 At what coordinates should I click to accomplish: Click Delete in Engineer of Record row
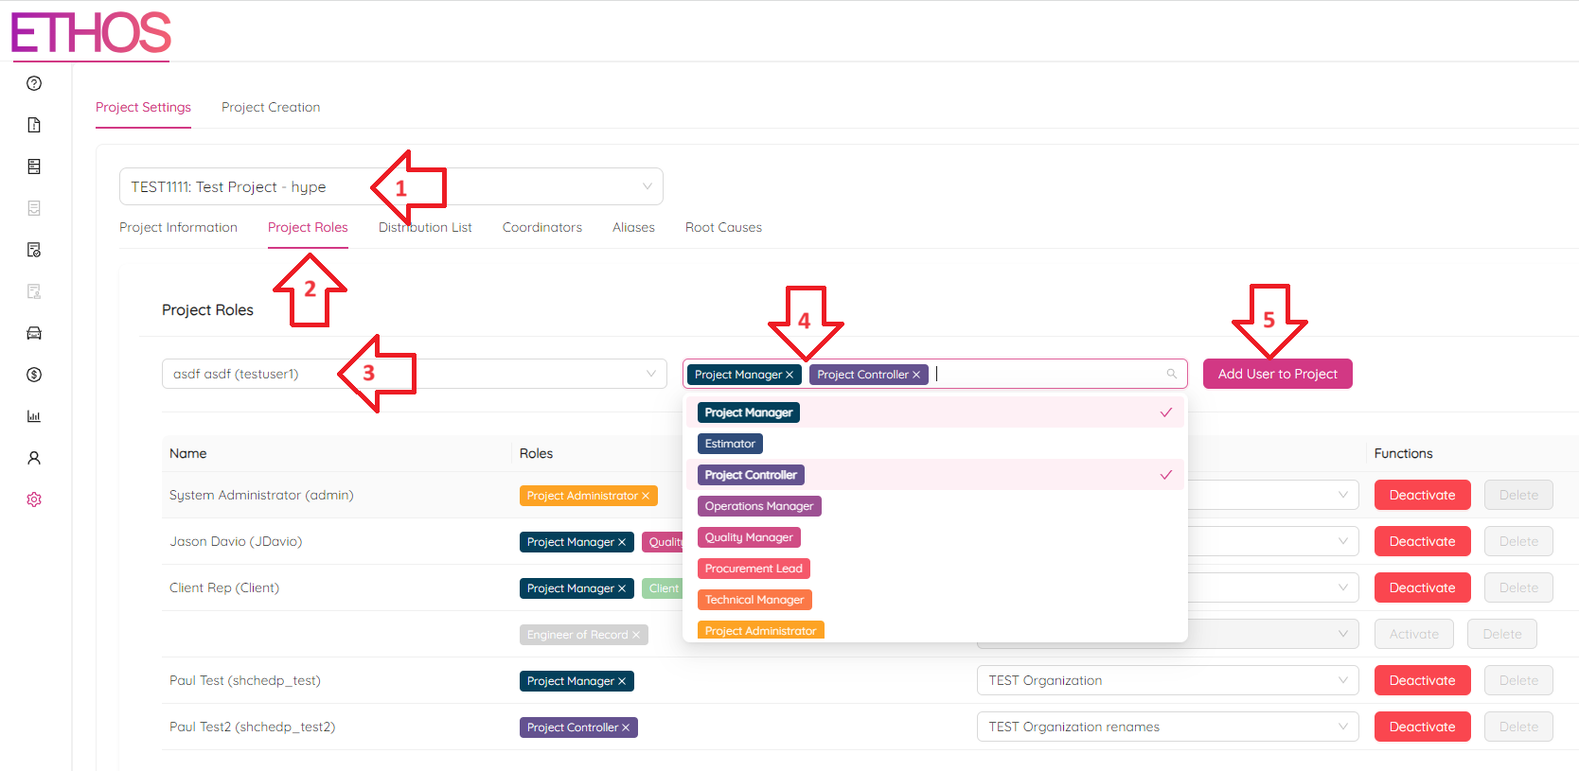[x=1502, y=634]
